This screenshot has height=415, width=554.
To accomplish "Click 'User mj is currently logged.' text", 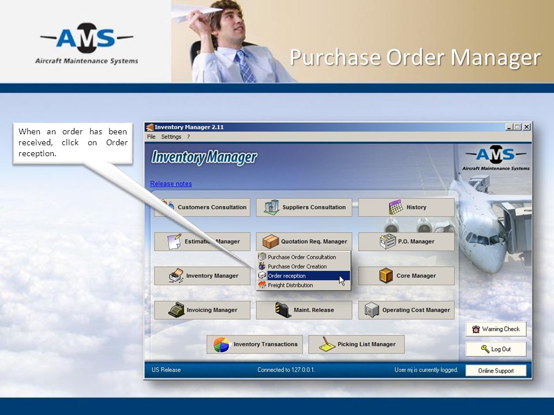I will (426, 370).
